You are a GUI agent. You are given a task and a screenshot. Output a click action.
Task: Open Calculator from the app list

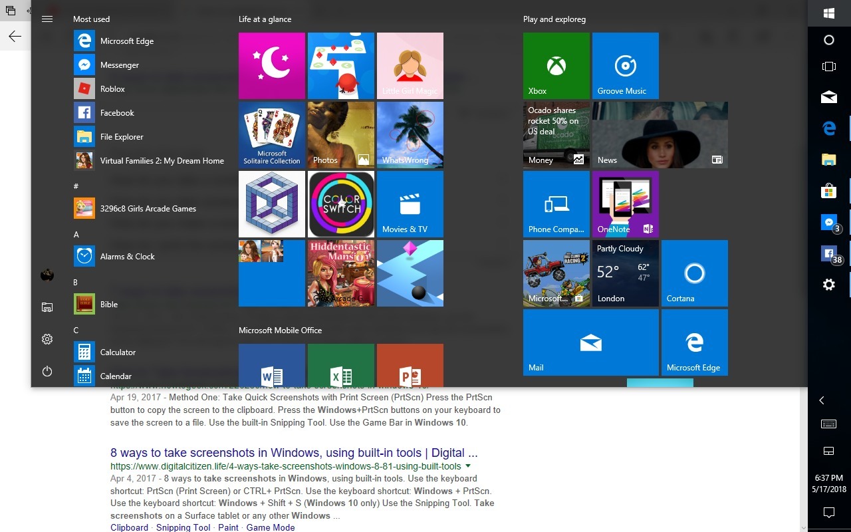point(150,352)
